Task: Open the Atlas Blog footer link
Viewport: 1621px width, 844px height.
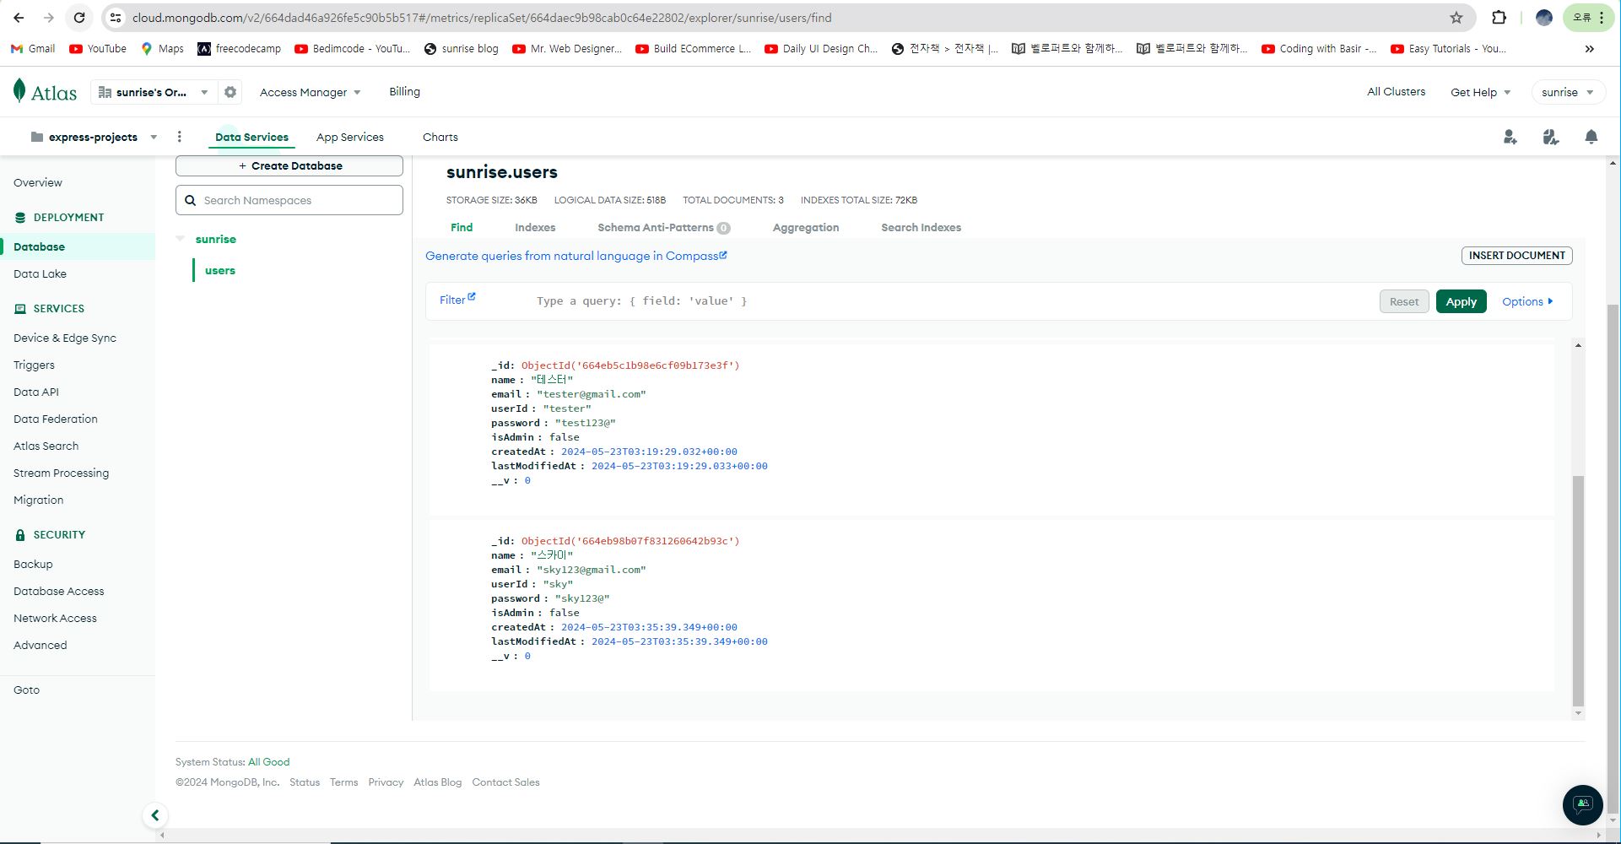Action: pyautogui.click(x=437, y=782)
